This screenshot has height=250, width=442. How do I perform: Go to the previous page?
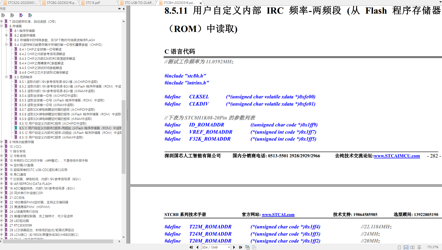tap(197, 247)
